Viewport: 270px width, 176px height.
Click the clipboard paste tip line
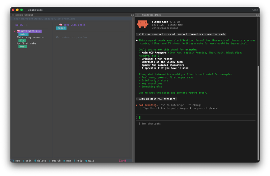pyautogui.click(x=179, y=108)
